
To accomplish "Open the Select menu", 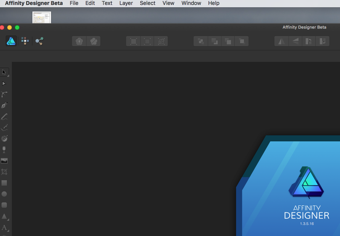I will [148, 3].
